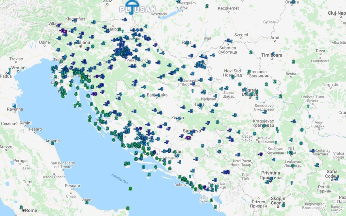Select the 3 marker at Ancona
The image size is (346, 216).
(52, 143)
